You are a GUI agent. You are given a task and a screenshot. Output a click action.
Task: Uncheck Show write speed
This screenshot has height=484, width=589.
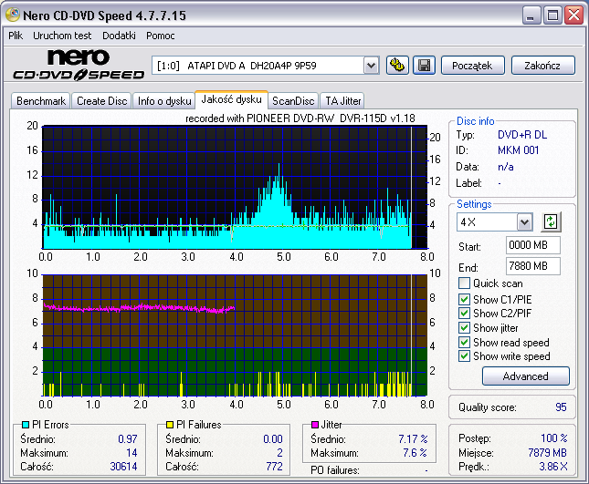point(464,355)
